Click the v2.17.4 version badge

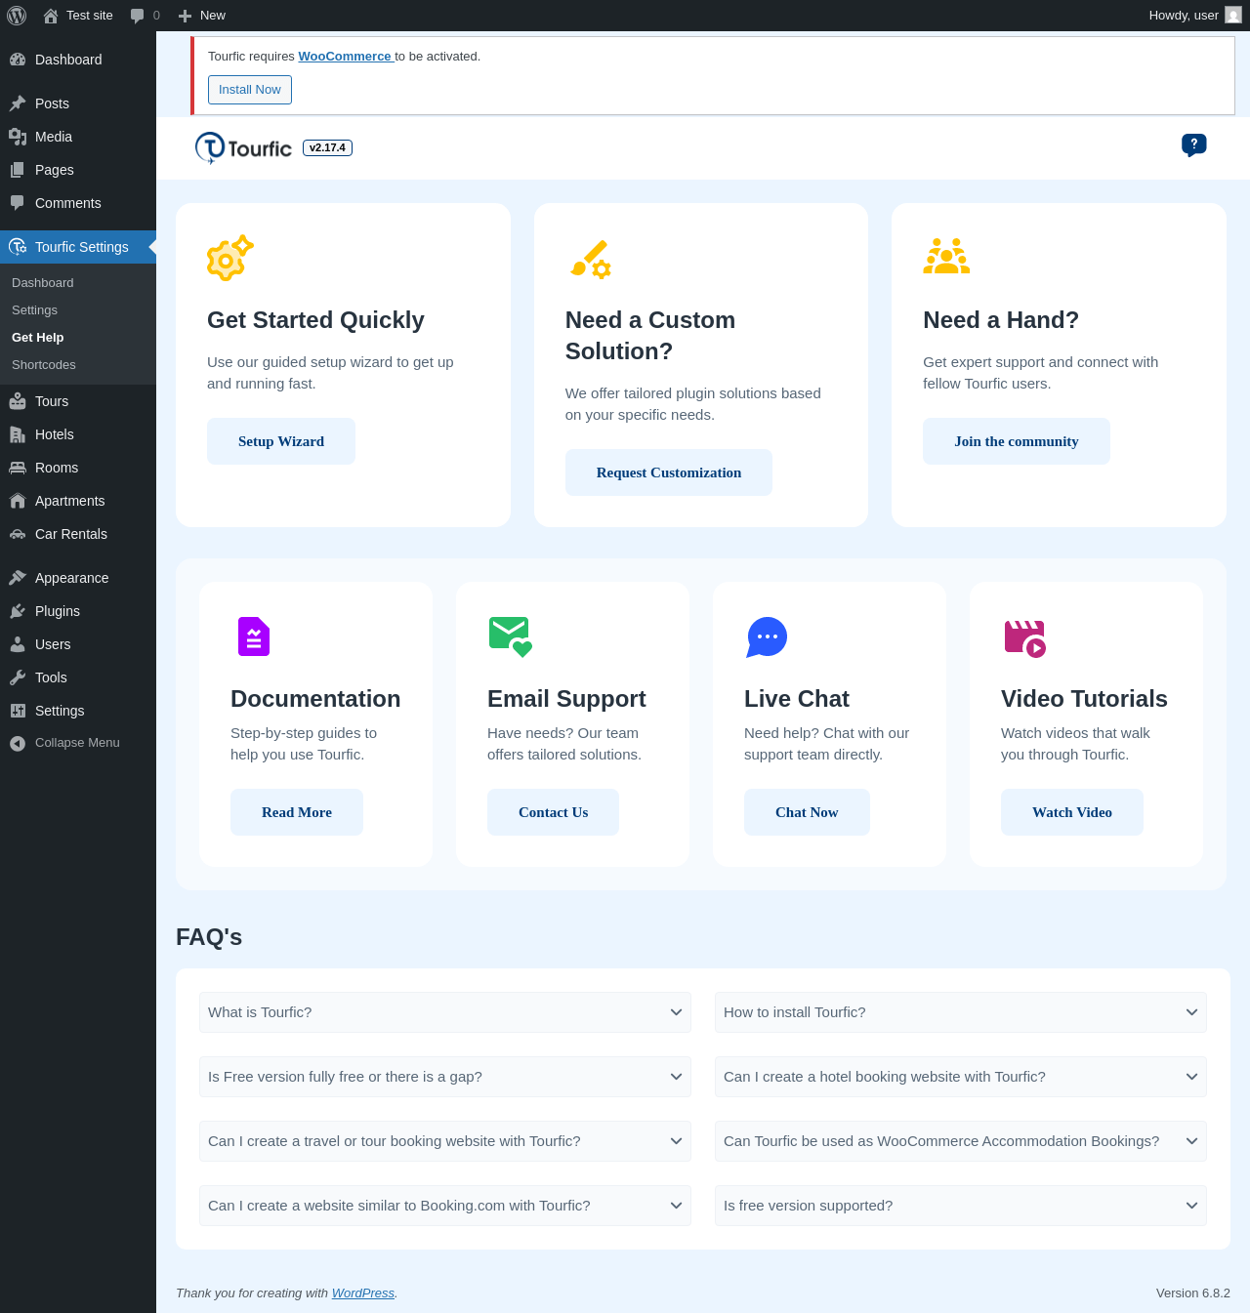click(x=328, y=148)
